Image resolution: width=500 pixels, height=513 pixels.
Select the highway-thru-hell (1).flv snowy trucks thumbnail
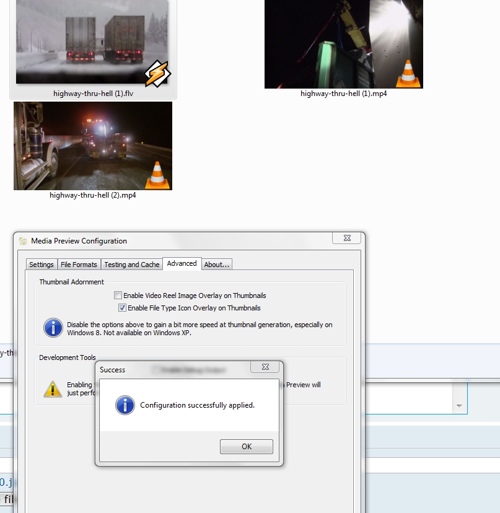pyautogui.click(x=92, y=42)
